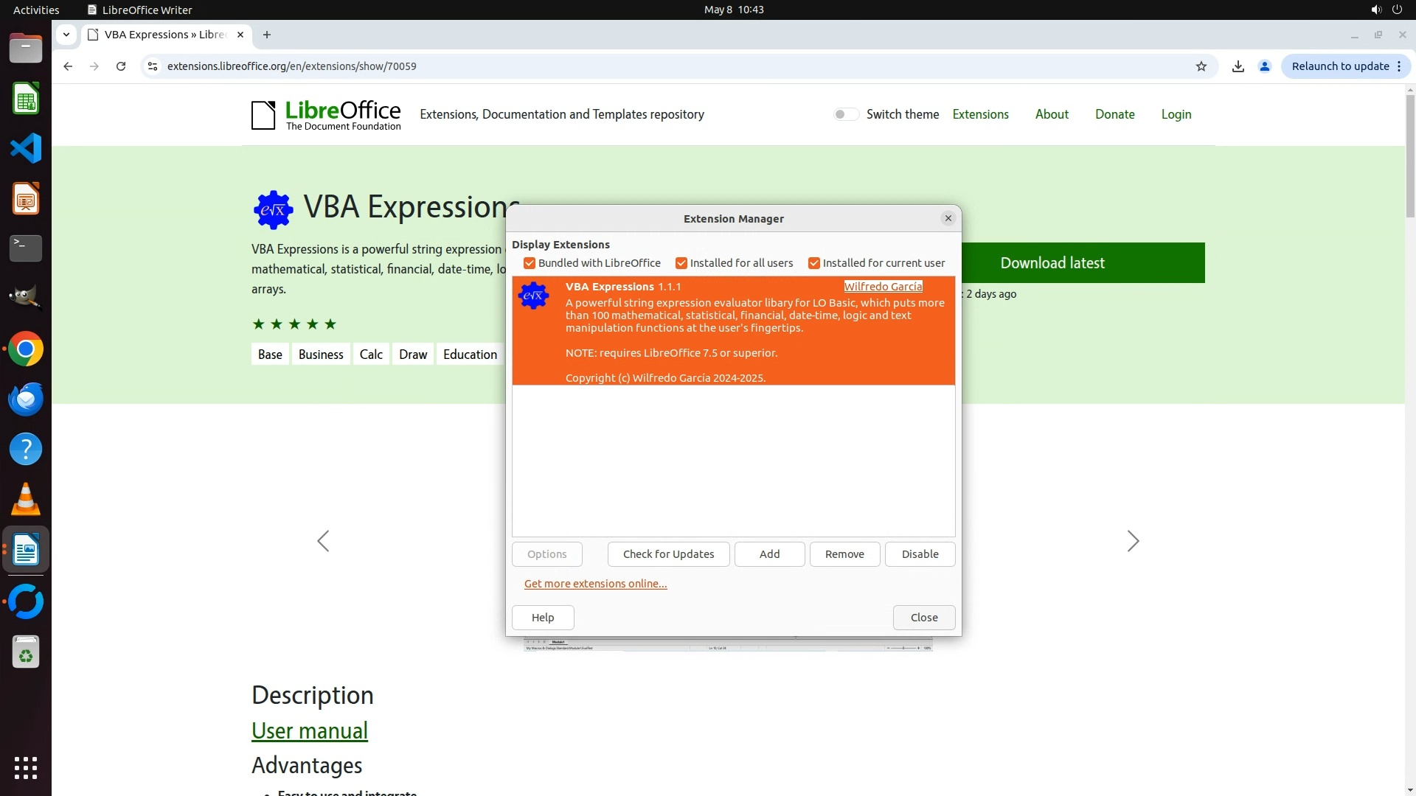Open the Chrome profile avatar icon

coord(1265,66)
